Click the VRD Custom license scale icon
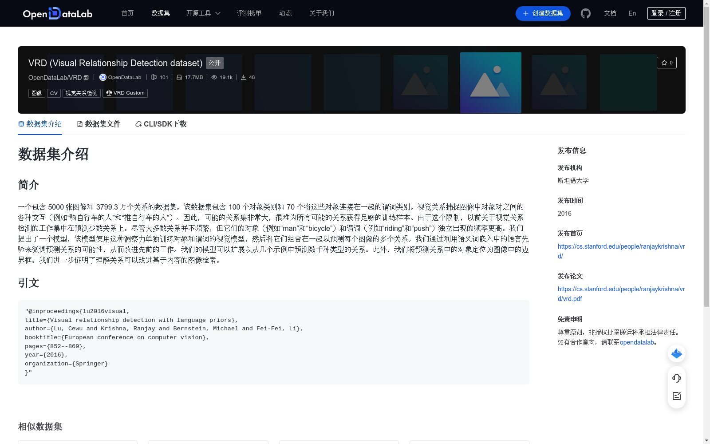This screenshot has width=710, height=444. coord(109,93)
